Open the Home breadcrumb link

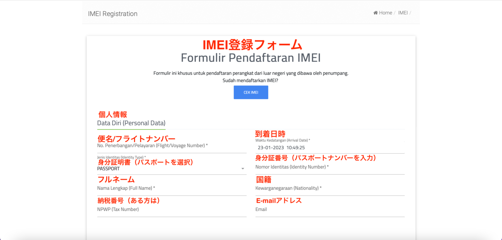(385, 13)
